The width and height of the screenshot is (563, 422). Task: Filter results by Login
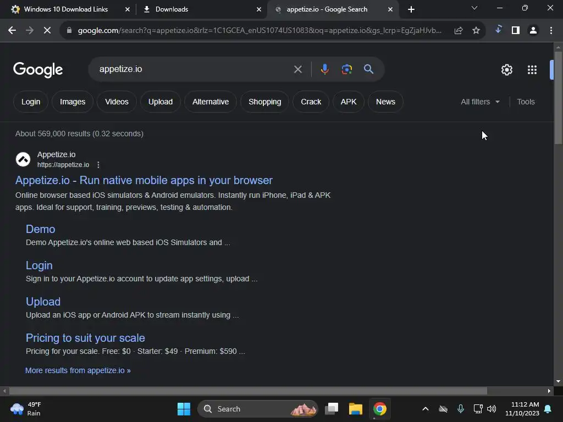tap(31, 102)
